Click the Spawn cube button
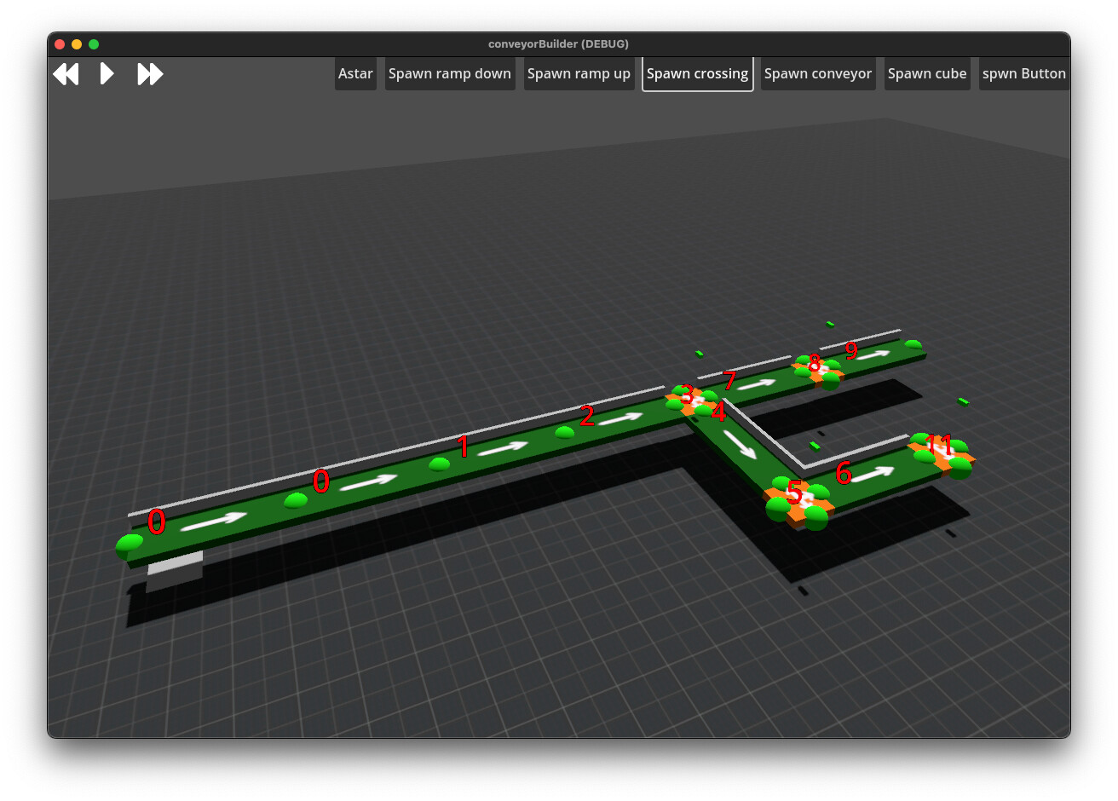 pos(927,73)
